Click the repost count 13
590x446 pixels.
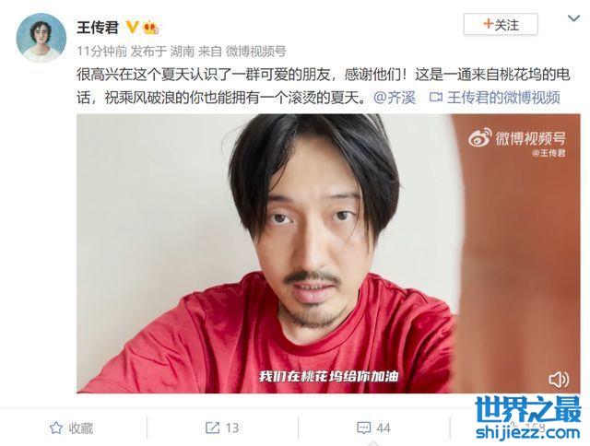coord(232,428)
